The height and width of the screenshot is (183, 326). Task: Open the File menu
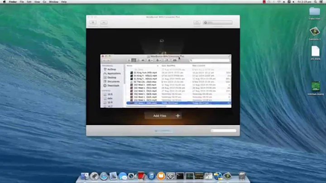[x=22, y=2]
